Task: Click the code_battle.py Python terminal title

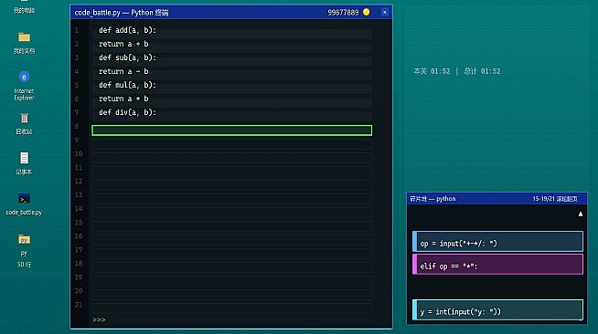Action: [122, 13]
